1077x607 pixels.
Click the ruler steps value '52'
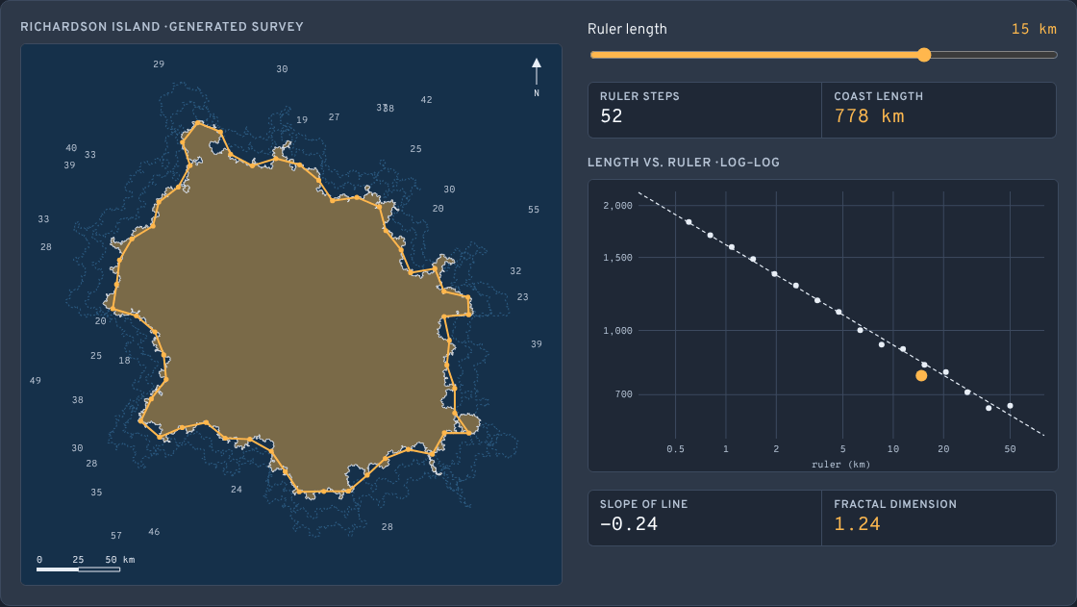[612, 116]
